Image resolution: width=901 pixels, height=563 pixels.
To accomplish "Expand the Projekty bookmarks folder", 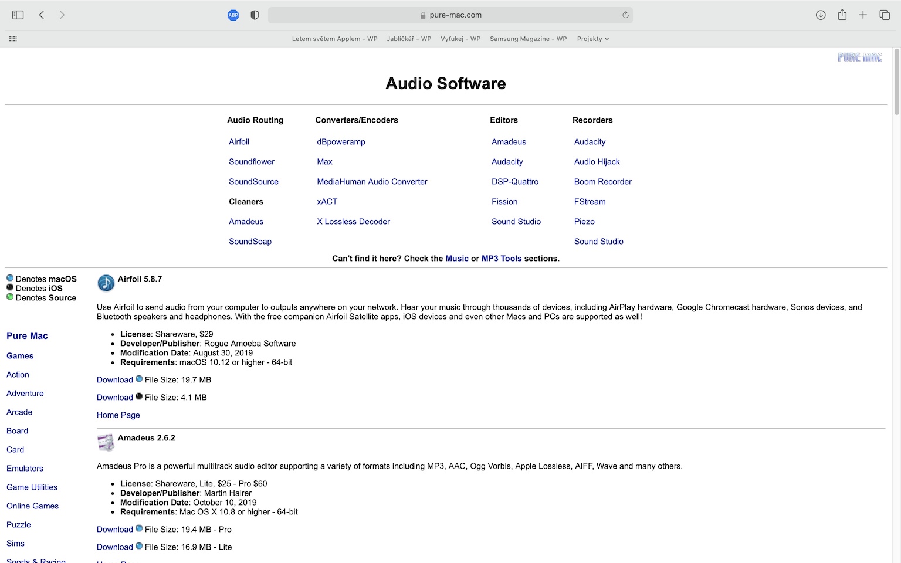I will tap(592, 39).
